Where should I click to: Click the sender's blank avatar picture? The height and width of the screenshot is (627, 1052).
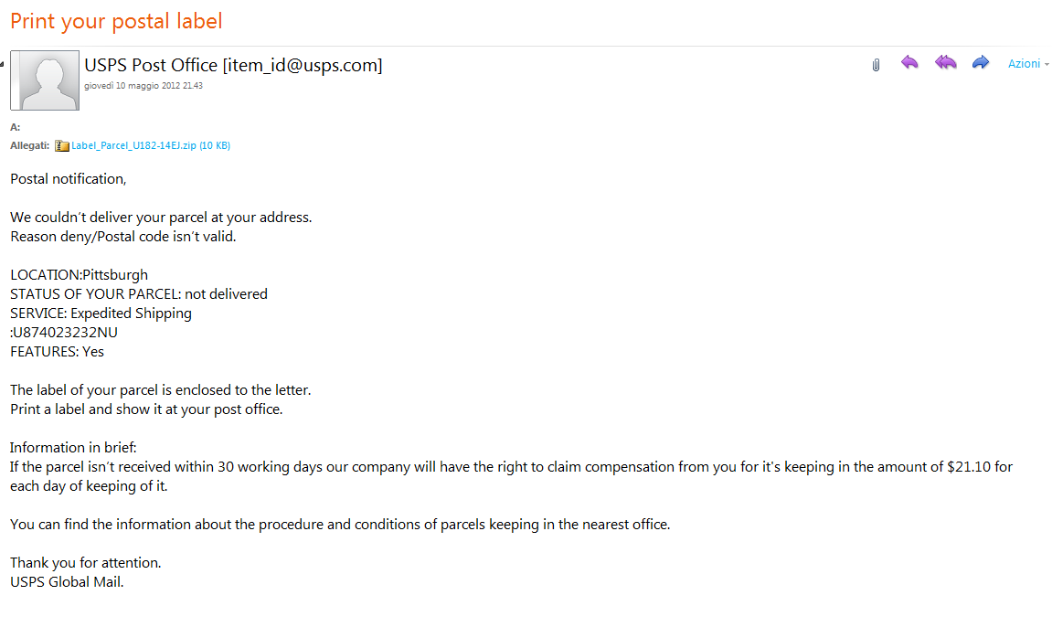[45, 80]
